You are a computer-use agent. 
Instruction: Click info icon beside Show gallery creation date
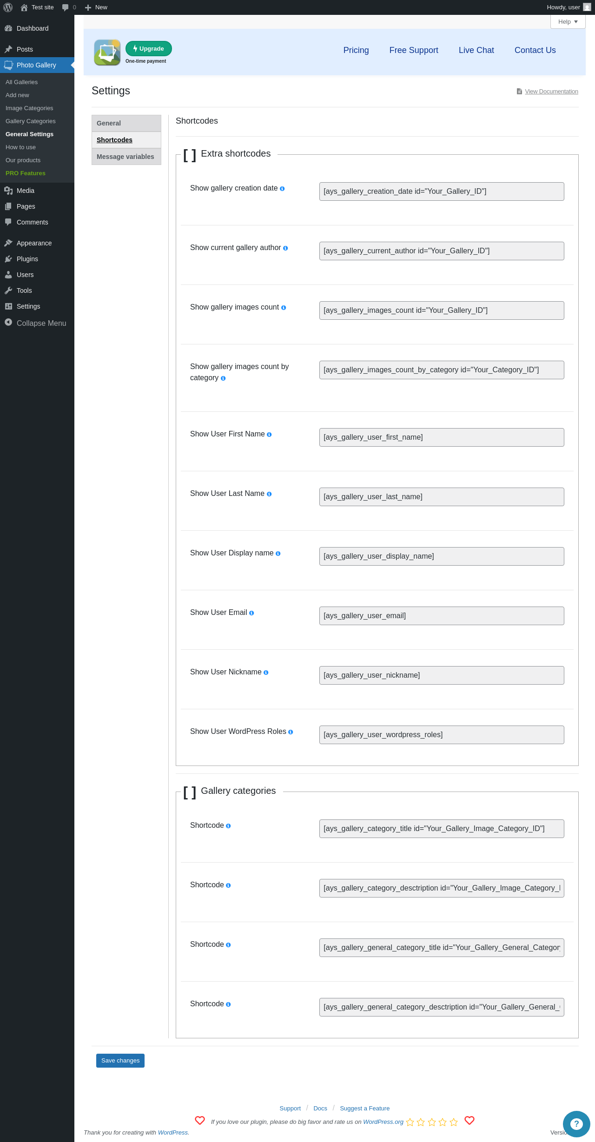tap(282, 189)
